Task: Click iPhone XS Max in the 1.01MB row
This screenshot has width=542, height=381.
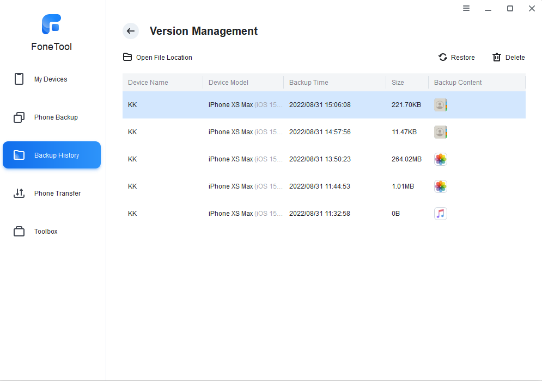Action: (x=230, y=186)
